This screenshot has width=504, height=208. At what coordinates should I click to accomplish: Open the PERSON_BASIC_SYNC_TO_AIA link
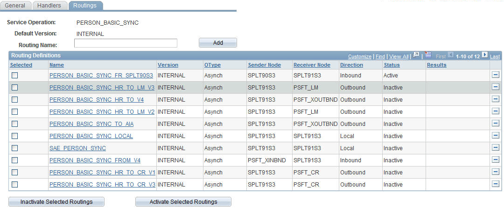91,124
